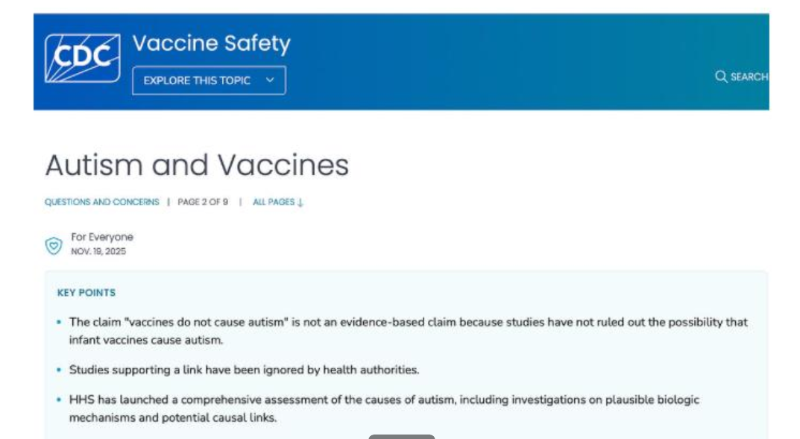The width and height of the screenshot is (800, 439).
Task: Click the Key Points heading
Action: 86,293
